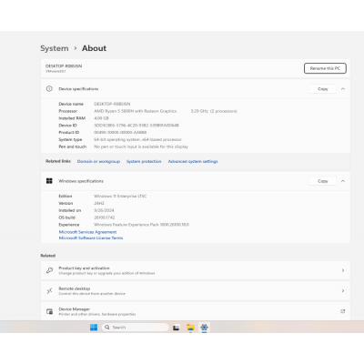The height and width of the screenshot is (364, 364).
Task: Open Remote desktop settings arrow
Action: tap(343, 291)
